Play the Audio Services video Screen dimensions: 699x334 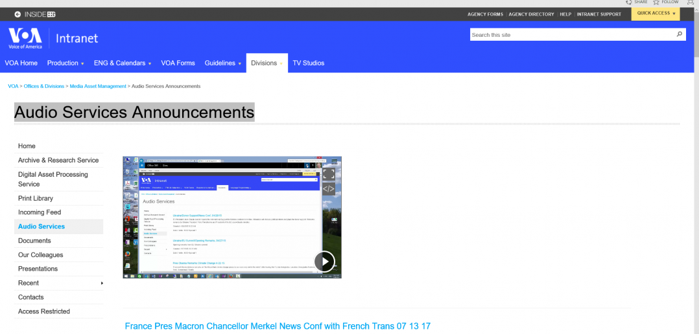[324, 262]
